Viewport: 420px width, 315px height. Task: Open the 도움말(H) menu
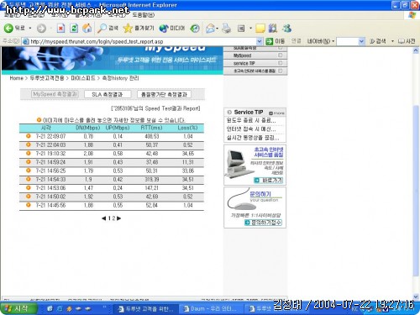click(143, 15)
